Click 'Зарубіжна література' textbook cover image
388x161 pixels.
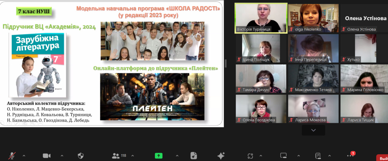(38, 65)
